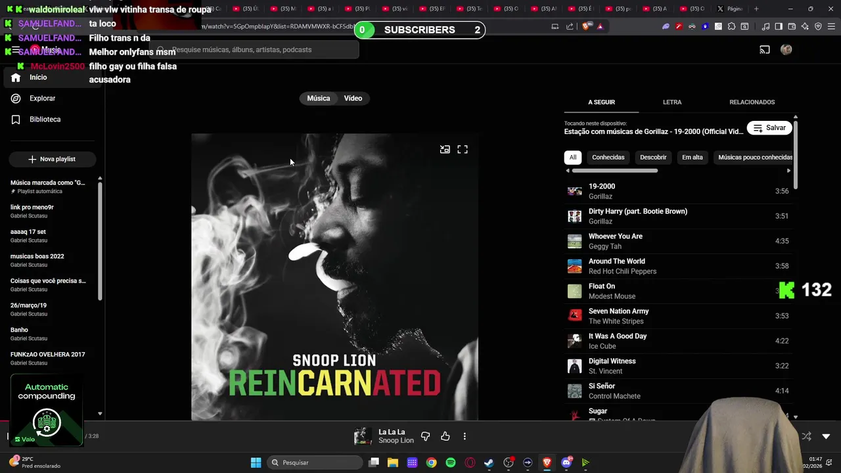Switch player to Vídeo mode
Image resolution: width=841 pixels, height=473 pixels.
click(353, 99)
